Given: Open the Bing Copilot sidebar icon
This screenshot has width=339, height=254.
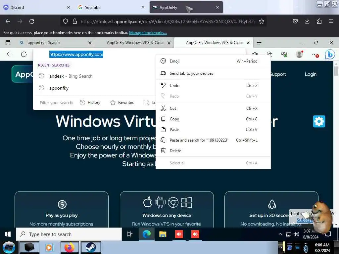Looking at the screenshot, I should [x=330, y=55].
